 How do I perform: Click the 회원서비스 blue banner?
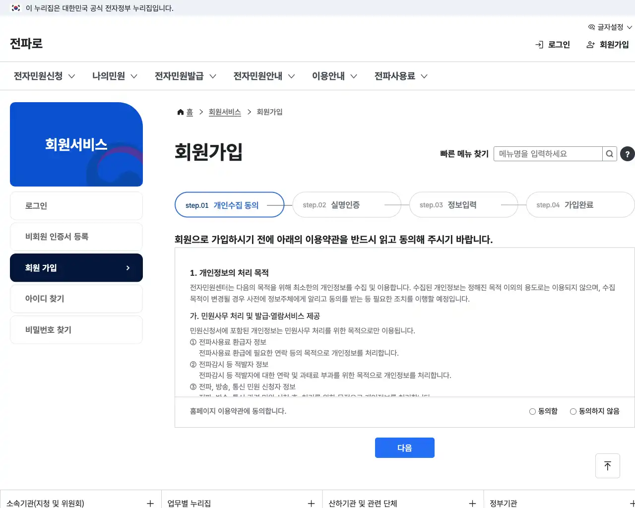tap(76, 144)
